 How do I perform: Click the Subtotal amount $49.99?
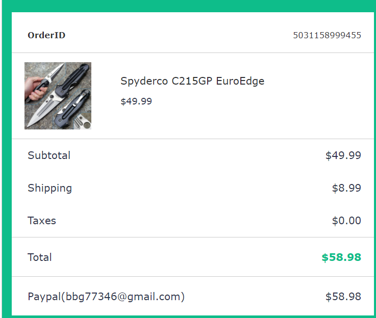343,155
